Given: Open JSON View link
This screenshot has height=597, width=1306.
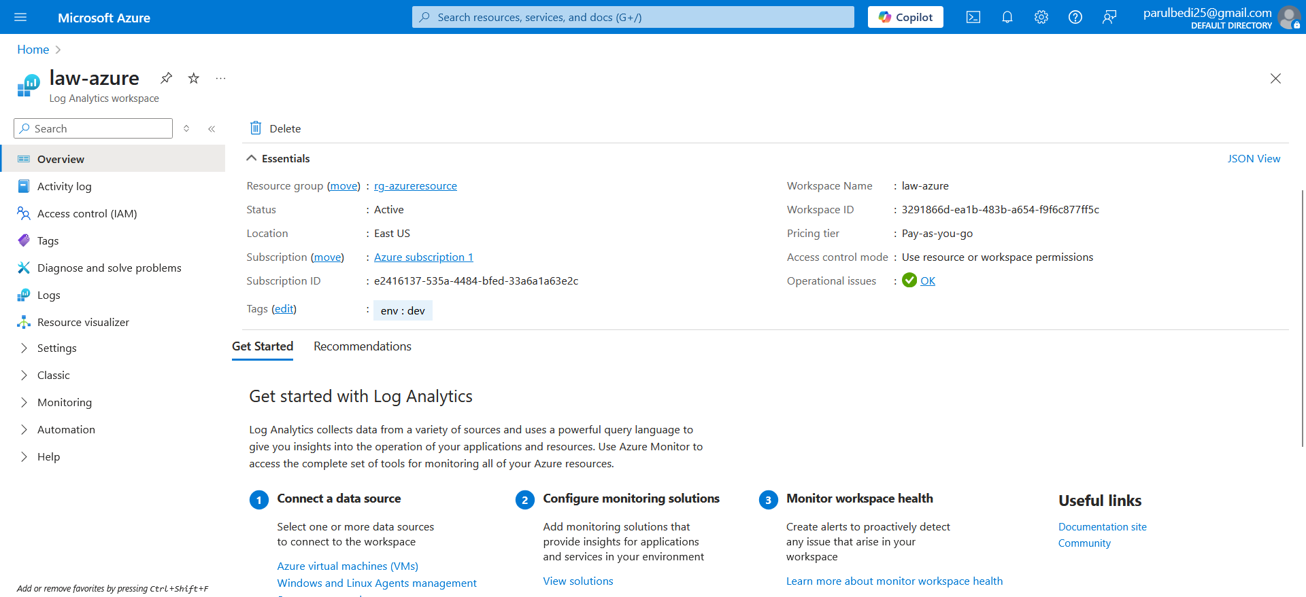Looking at the screenshot, I should [1254, 158].
